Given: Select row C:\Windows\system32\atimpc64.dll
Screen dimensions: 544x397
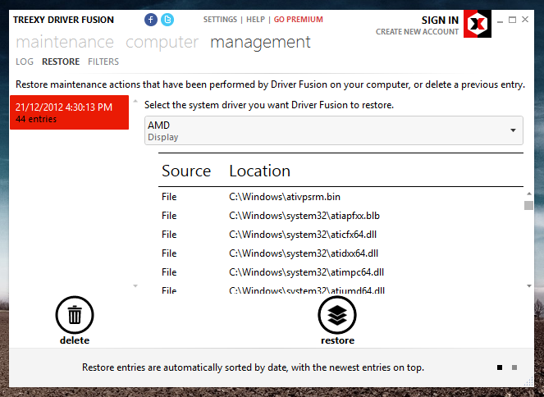Looking at the screenshot, I should pyautogui.click(x=341, y=272).
